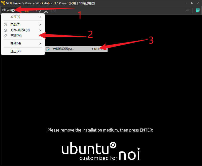Click the Unity mode toolbar icon
This screenshot has height=166, width=202.
click(54, 11)
